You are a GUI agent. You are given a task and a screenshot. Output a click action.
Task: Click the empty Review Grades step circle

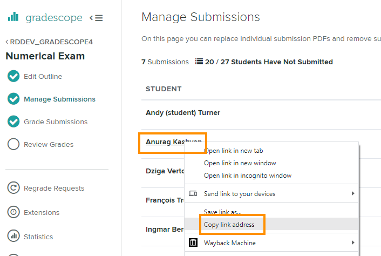(x=13, y=144)
